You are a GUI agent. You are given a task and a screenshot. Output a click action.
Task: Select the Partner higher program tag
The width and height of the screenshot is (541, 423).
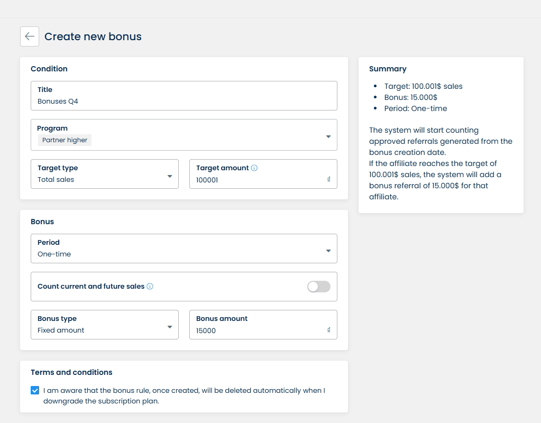(x=65, y=140)
